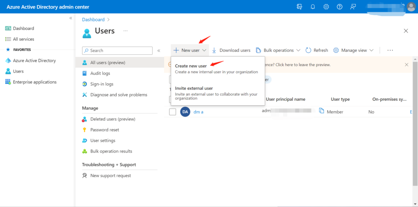Focus the Search box in Users menu

point(117,50)
